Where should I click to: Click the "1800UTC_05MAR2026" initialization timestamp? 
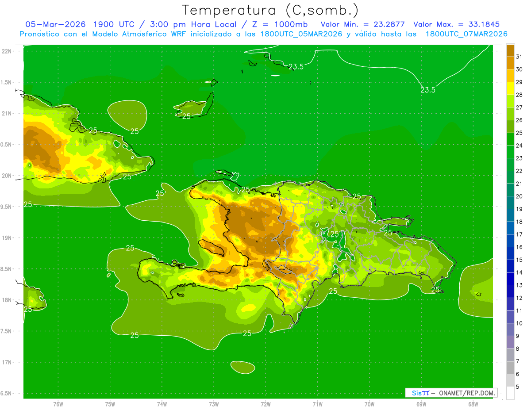(x=300, y=34)
